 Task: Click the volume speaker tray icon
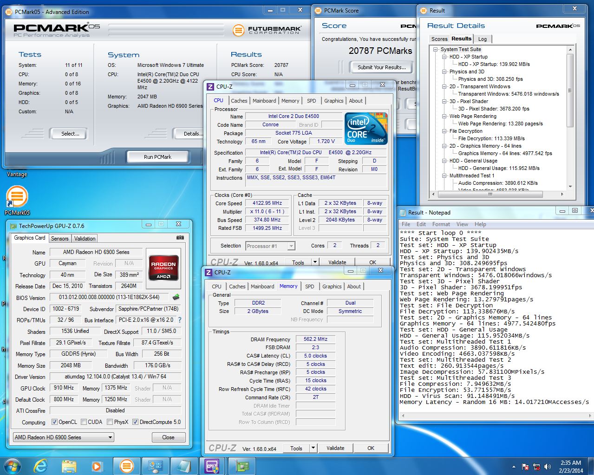tap(547, 467)
